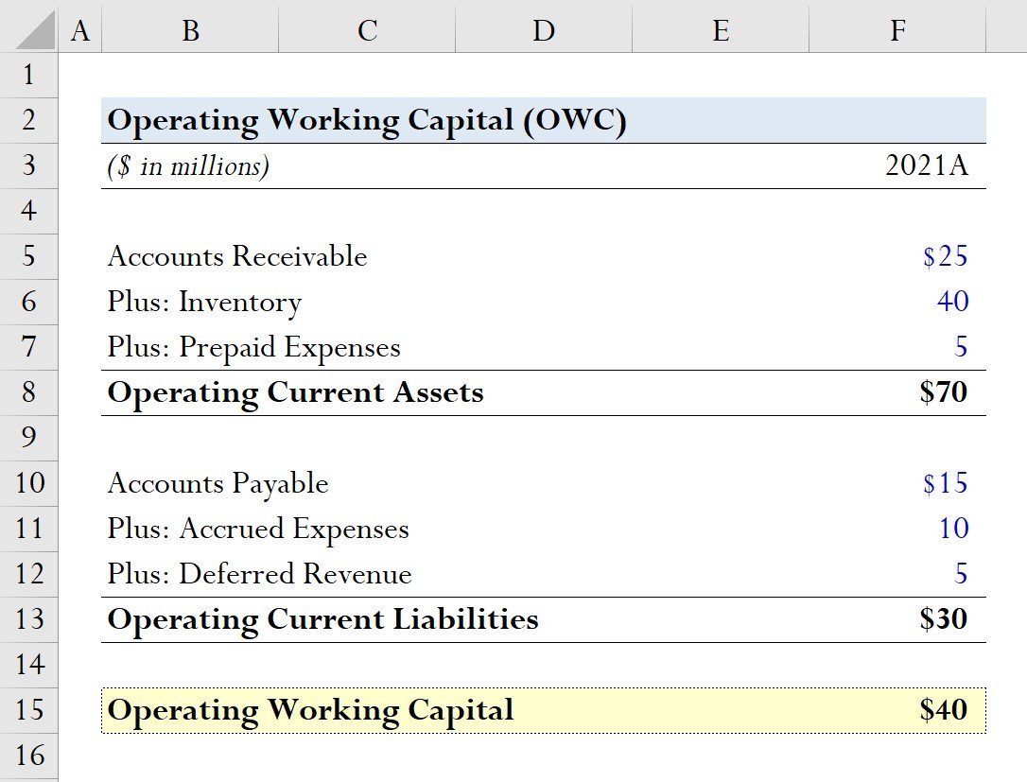The image size is (1027, 782).
Task: Select row 15 using its row header
Action: click(x=29, y=710)
